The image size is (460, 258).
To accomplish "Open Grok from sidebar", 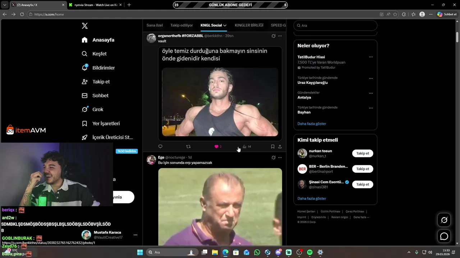I will pyautogui.click(x=92, y=109).
